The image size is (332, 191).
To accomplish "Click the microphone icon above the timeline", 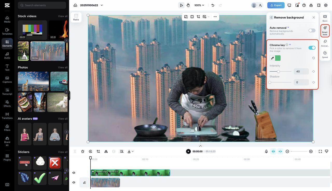I will click(x=266, y=151).
